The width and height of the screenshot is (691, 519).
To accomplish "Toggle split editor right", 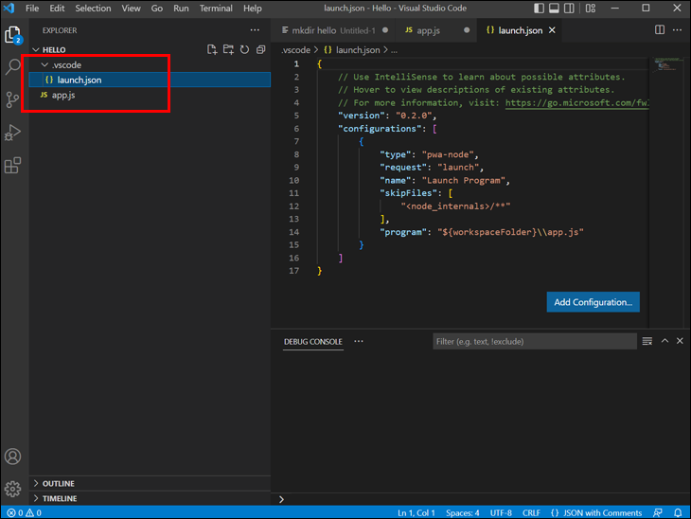I will 660,29.
